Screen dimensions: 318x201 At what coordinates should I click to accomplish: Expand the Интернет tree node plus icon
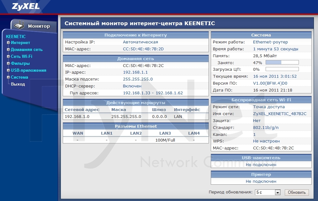(8, 43)
